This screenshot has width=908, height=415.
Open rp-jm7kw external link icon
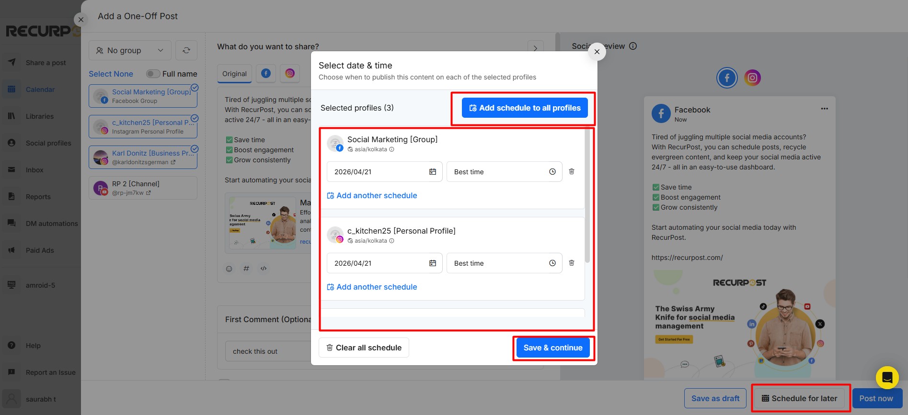(x=149, y=193)
